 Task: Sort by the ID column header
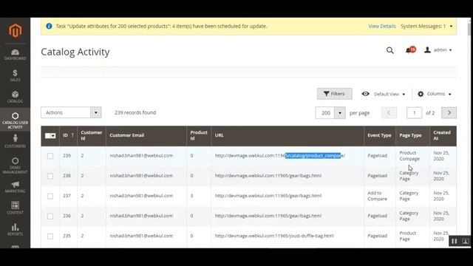pyautogui.click(x=68, y=135)
